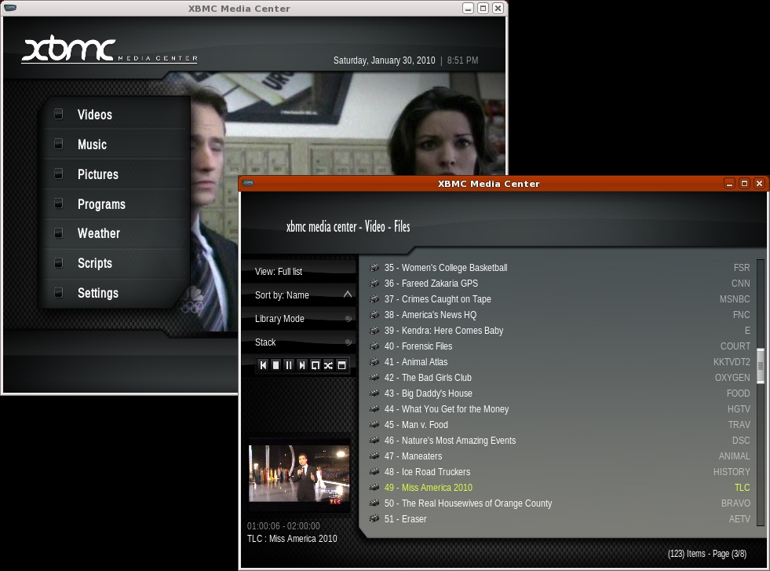Toggle the Stack option
The image size is (770, 571).
coord(349,342)
